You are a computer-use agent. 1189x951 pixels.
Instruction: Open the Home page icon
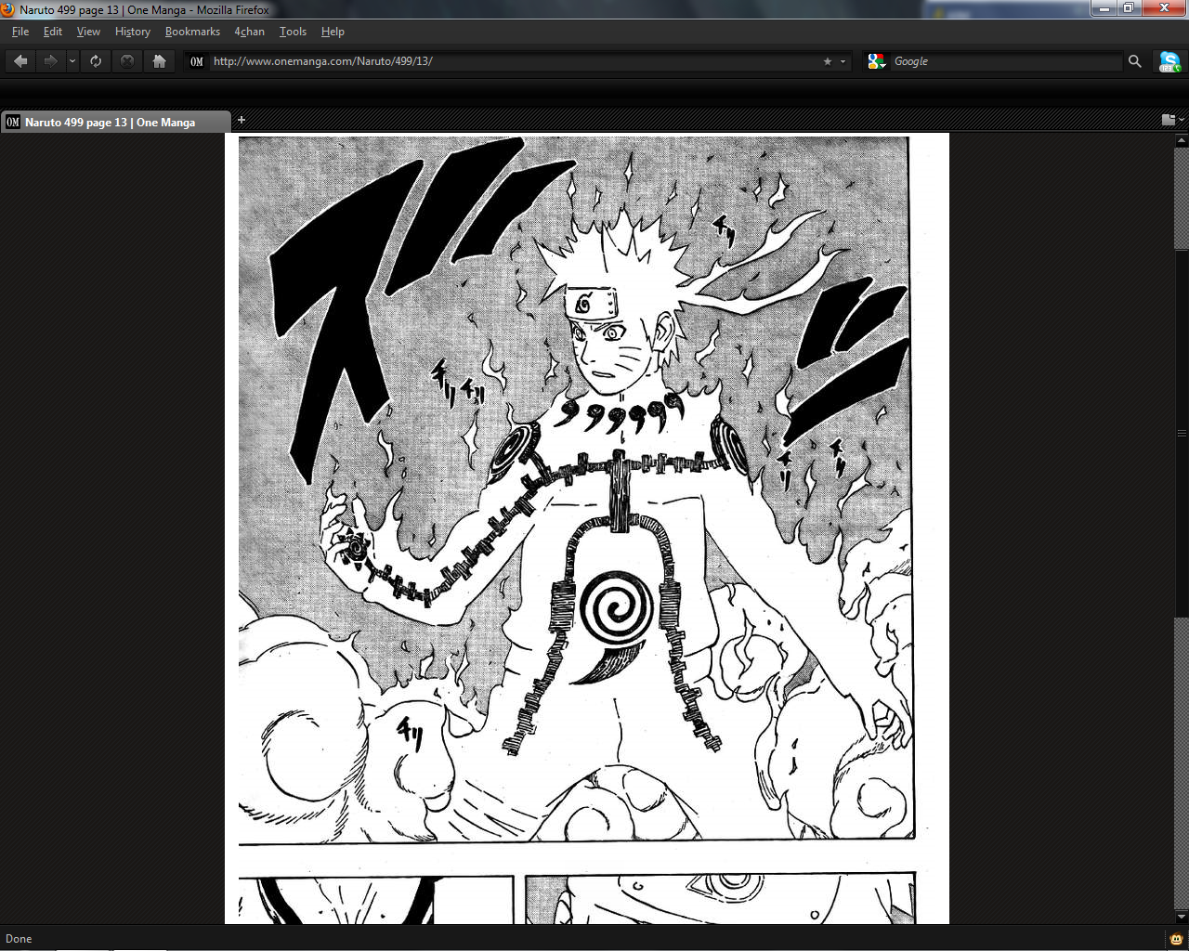[x=160, y=60]
